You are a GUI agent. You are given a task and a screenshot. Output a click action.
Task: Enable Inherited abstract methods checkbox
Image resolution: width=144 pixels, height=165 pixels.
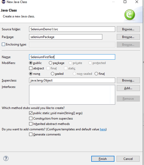[31, 124]
